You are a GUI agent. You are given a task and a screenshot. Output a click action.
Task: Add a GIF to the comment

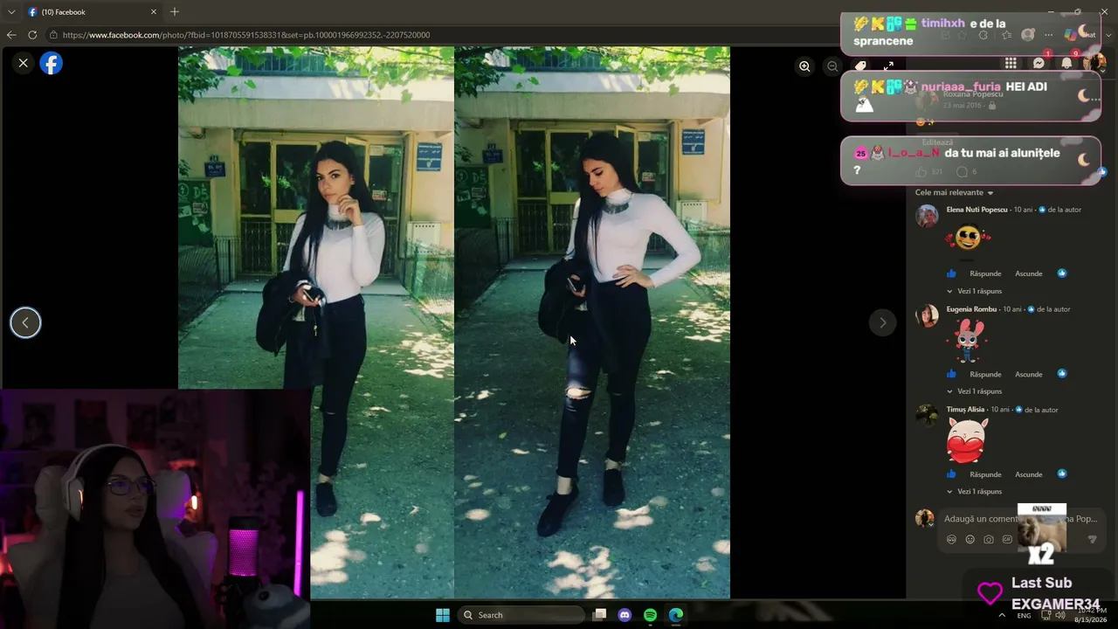click(x=1007, y=540)
